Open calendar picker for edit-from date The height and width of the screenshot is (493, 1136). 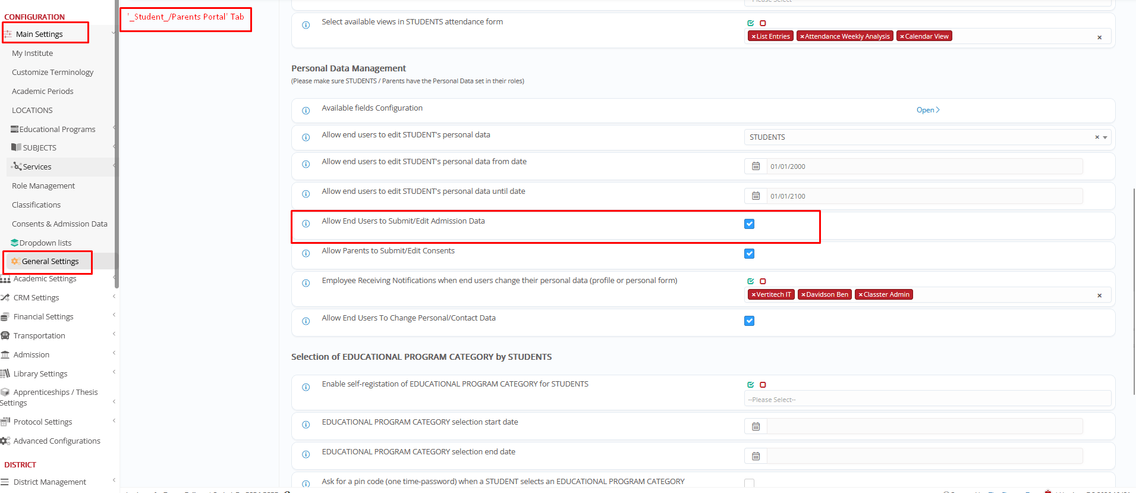click(756, 167)
